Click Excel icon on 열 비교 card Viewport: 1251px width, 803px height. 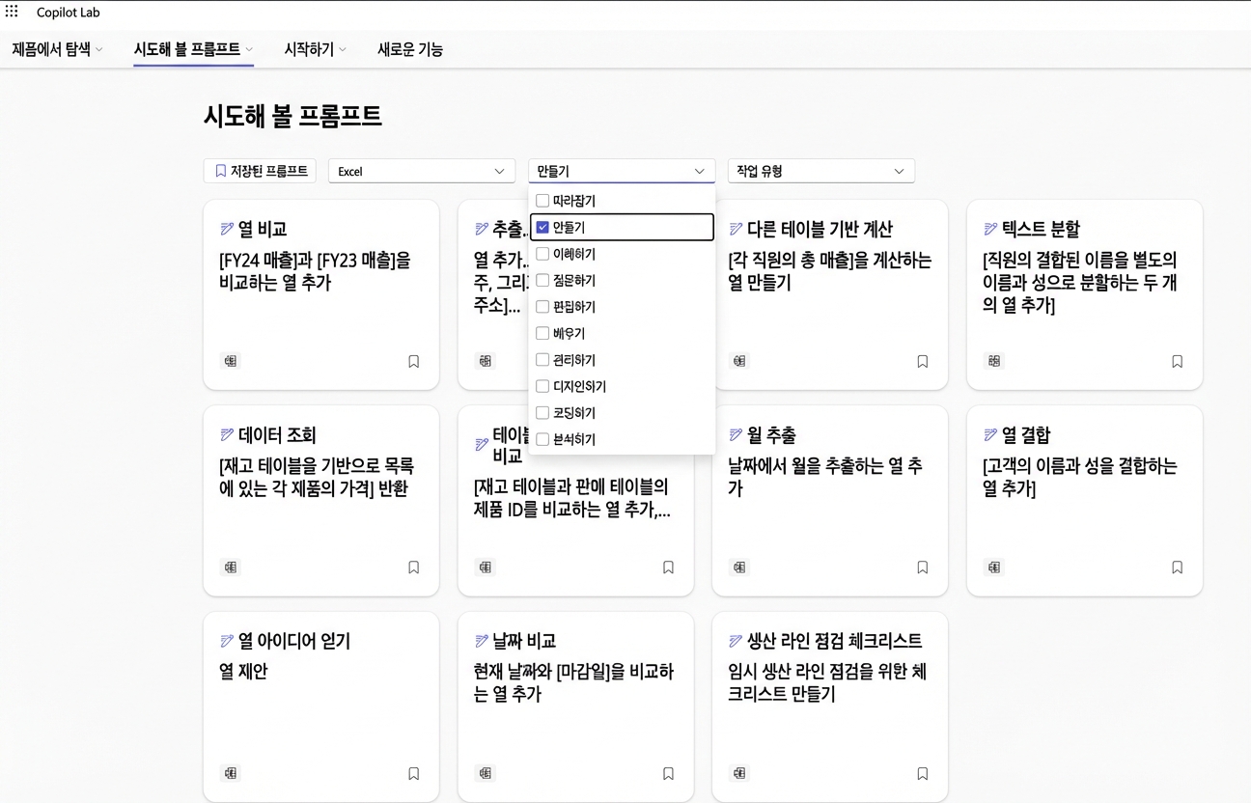tap(230, 361)
